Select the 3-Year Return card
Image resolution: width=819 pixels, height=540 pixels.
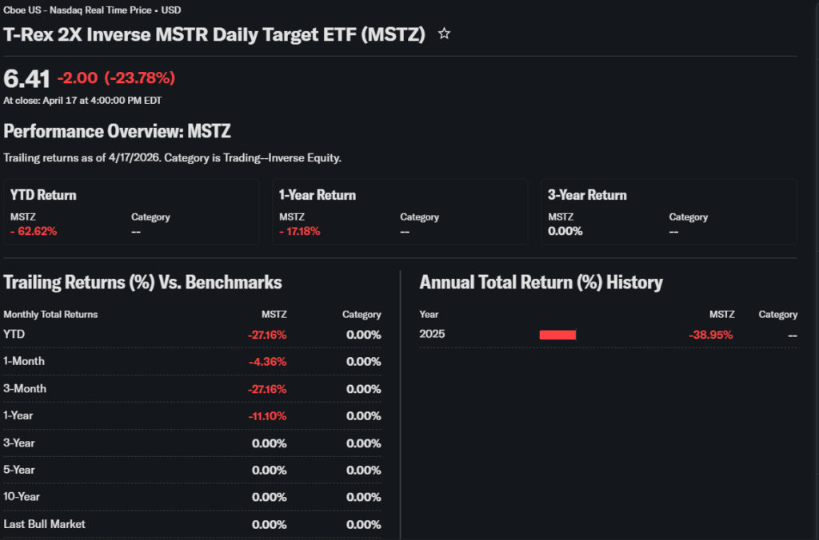pyautogui.click(x=669, y=211)
